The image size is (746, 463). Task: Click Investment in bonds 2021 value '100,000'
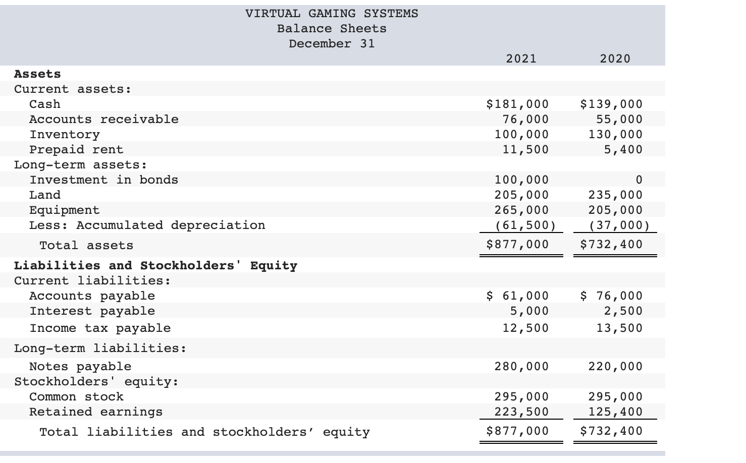pos(521,180)
